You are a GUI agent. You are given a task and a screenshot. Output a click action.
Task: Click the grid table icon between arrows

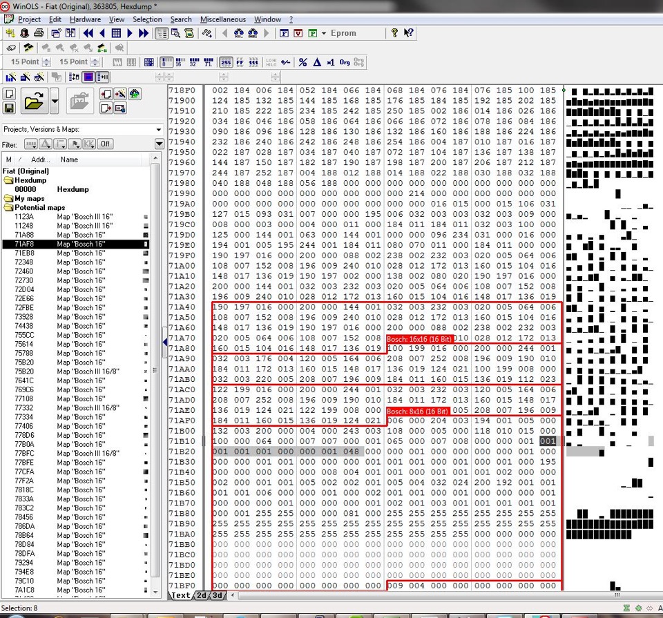(116, 33)
